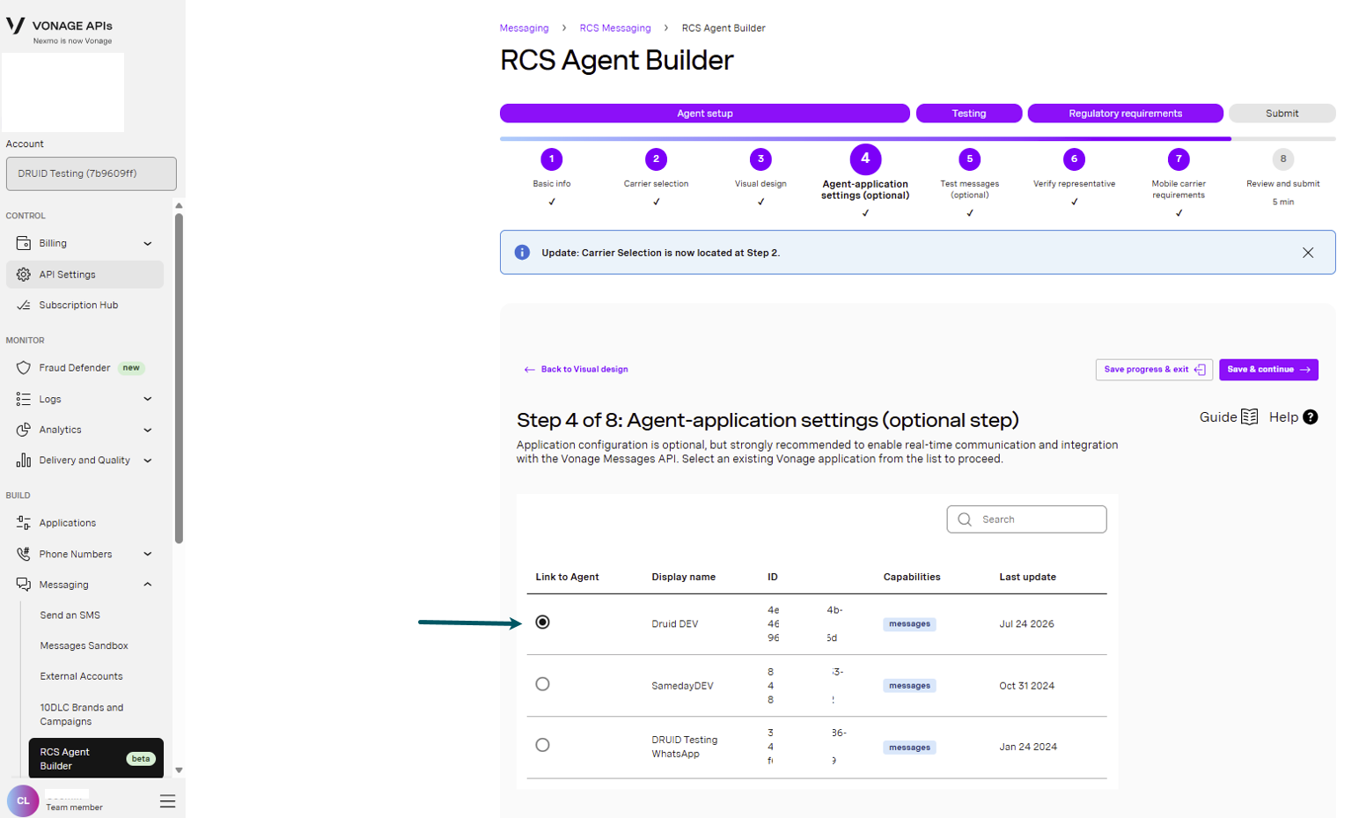Collapse the Messaging section chevron
The height and width of the screenshot is (818, 1359).
[148, 585]
